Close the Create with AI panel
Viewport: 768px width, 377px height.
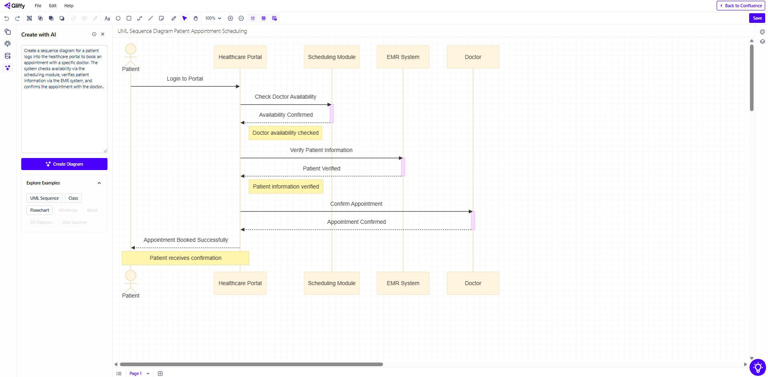pyautogui.click(x=103, y=34)
